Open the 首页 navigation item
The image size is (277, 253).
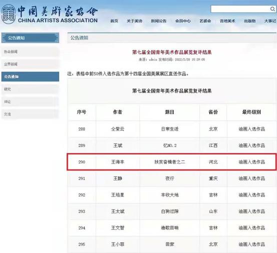114,21
